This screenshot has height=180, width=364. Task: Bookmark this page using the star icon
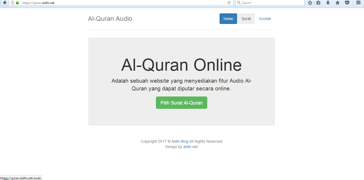(x=310, y=3)
